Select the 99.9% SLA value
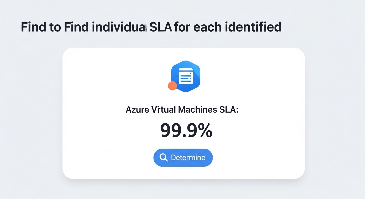Image resolution: width=365 pixels, height=199 pixels. pyautogui.click(x=186, y=130)
